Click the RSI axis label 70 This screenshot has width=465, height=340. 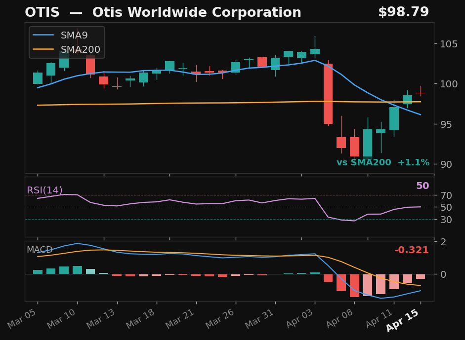[x=446, y=195]
